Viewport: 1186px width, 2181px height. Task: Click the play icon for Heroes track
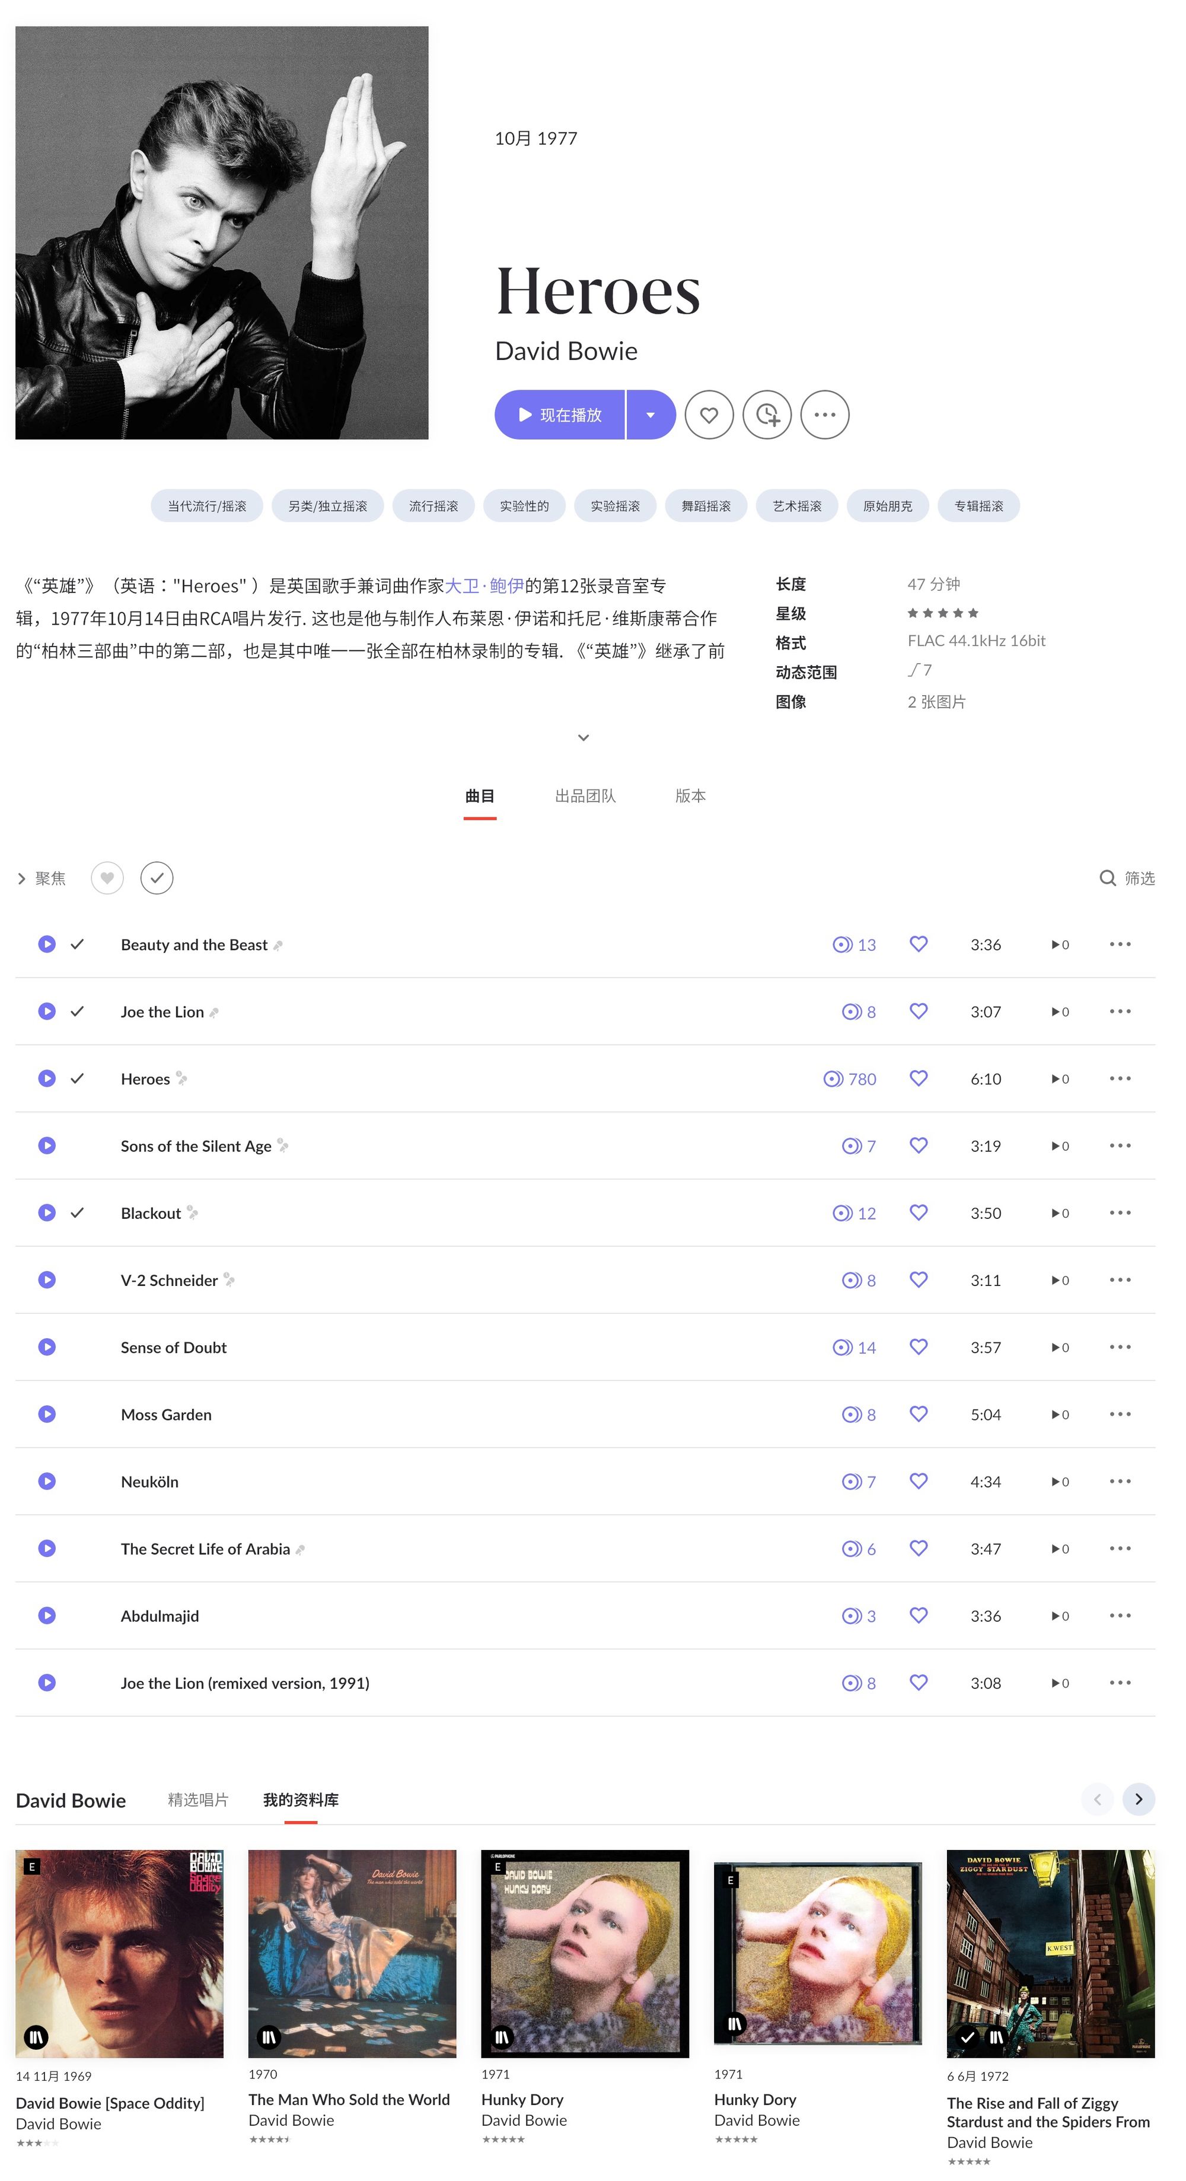pos(47,1078)
